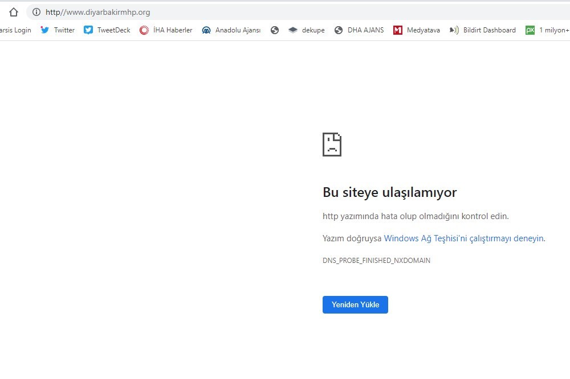Click the http yazımında hata message text
Viewport: 570px width, 379px height.
(x=416, y=216)
